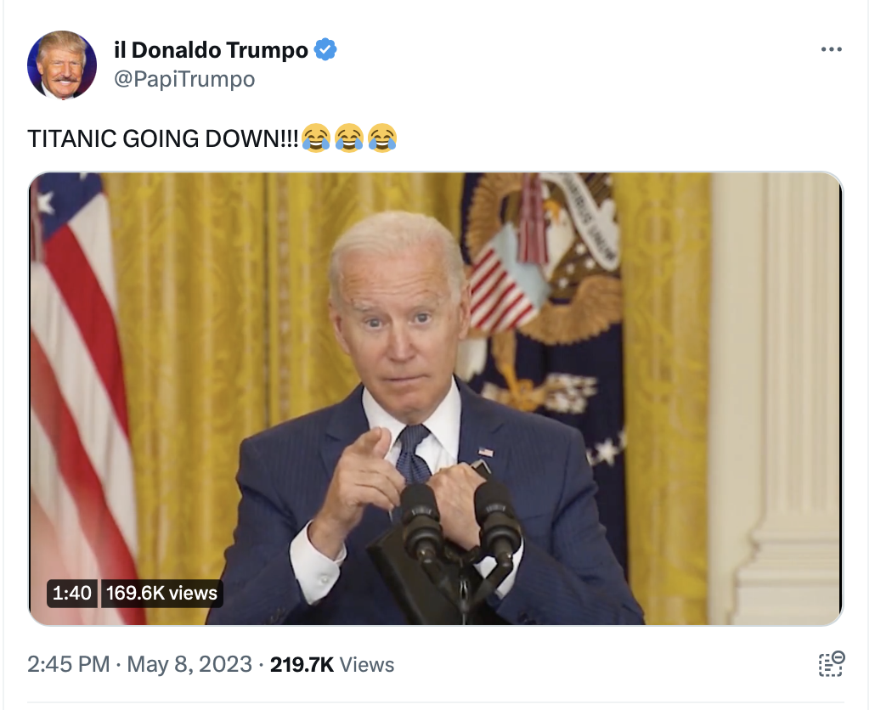Click the dashed-list icon beside the view count

(832, 663)
